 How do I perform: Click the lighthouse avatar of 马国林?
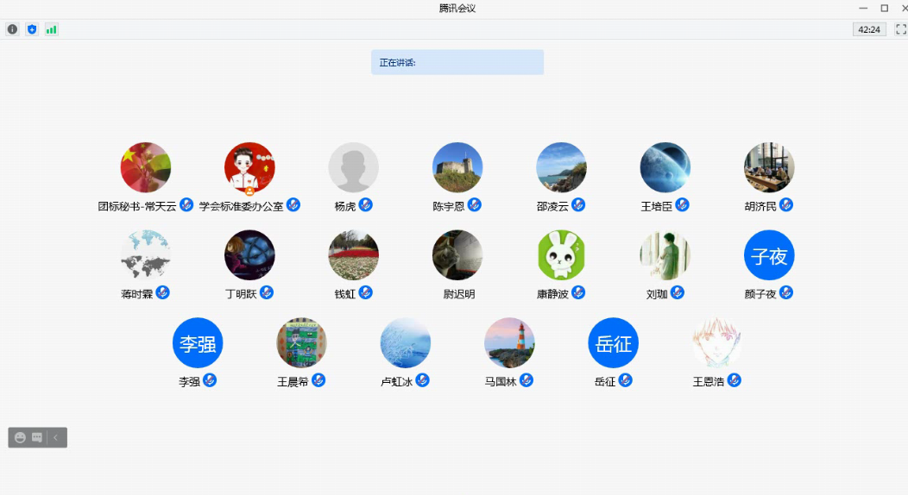(509, 343)
